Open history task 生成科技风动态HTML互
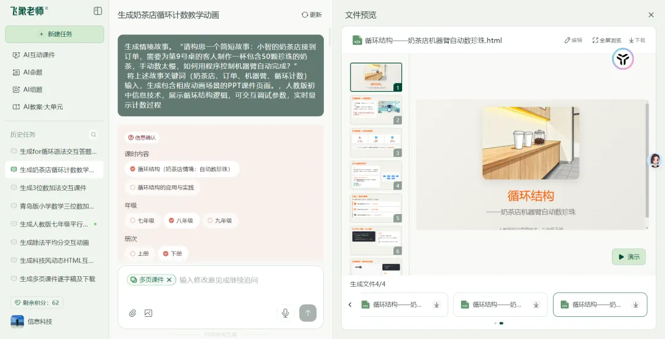The image size is (665, 339). (54, 261)
